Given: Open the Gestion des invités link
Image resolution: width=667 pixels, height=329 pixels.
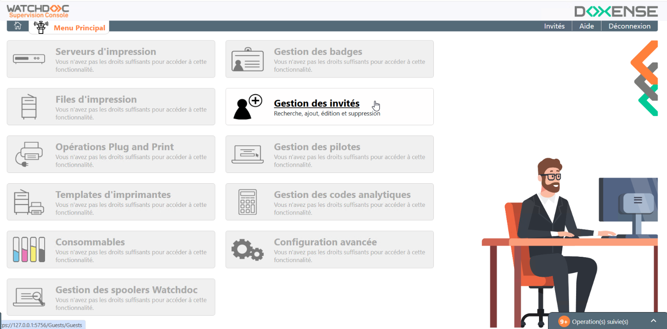Looking at the screenshot, I should coord(317,103).
